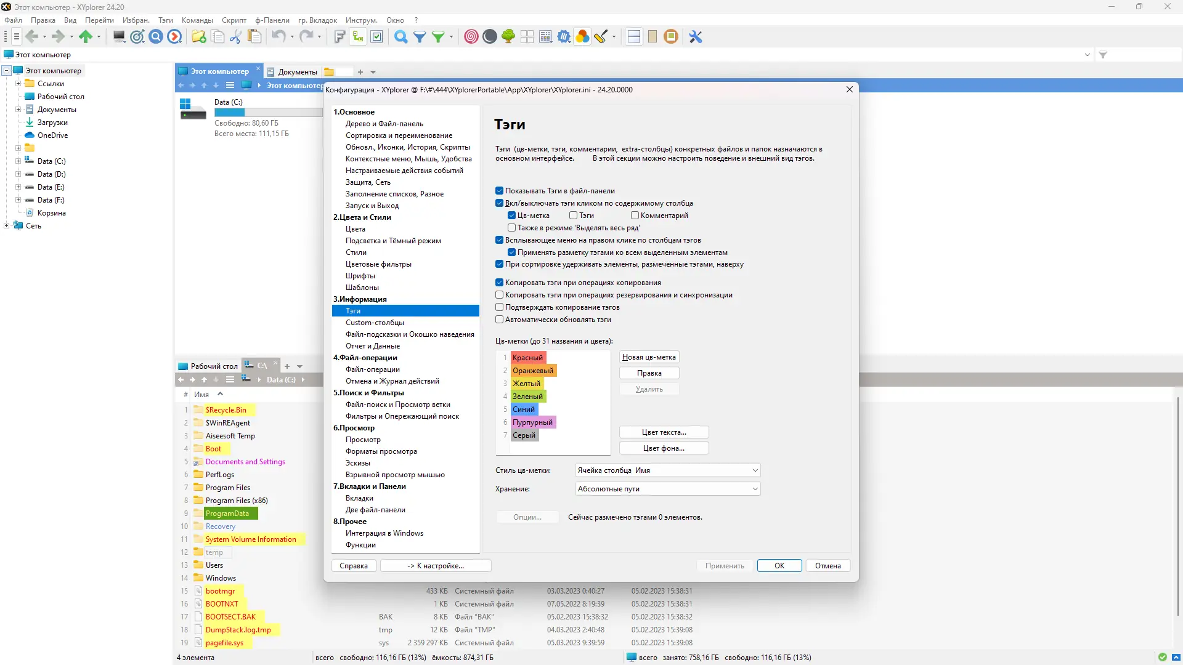Open configuration wrench-screwdriver icon
1183x665 pixels.
click(x=696, y=37)
